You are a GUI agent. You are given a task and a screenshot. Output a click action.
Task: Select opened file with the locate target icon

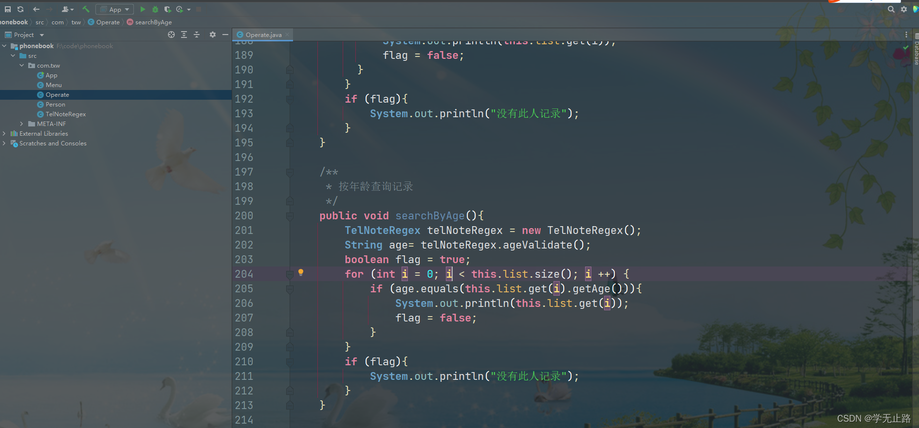(x=171, y=35)
